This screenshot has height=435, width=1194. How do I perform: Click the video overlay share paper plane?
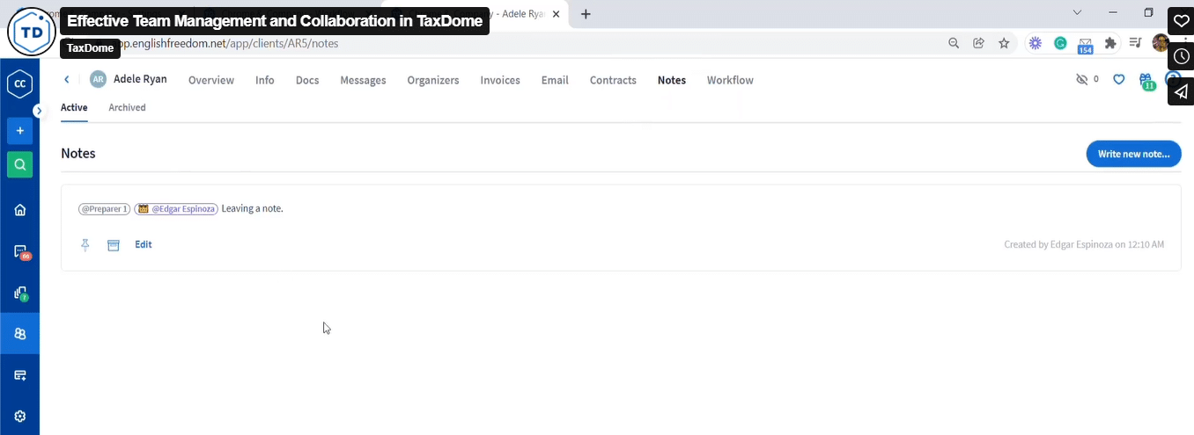click(x=1181, y=91)
